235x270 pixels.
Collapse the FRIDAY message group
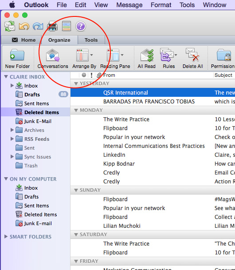click(x=76, y=262)
